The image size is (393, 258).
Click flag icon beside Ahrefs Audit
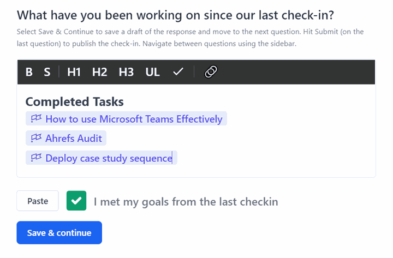[x=36, y=138]
